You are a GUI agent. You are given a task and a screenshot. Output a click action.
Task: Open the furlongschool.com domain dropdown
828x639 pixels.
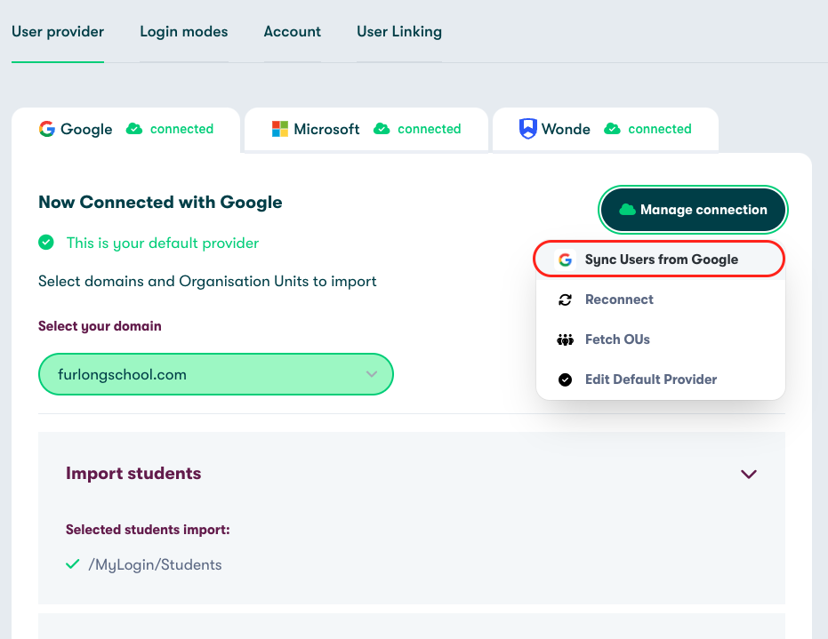pos(216,374)
